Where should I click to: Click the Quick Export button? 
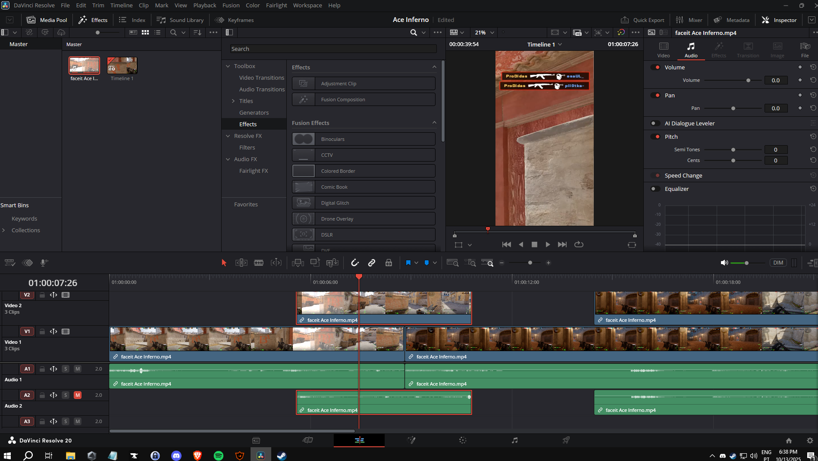pyautogui.click(x=642, y=20)
